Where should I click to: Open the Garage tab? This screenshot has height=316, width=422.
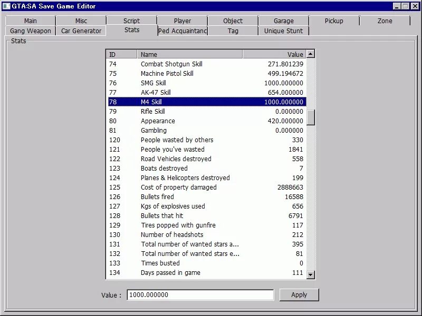(283, 21)
